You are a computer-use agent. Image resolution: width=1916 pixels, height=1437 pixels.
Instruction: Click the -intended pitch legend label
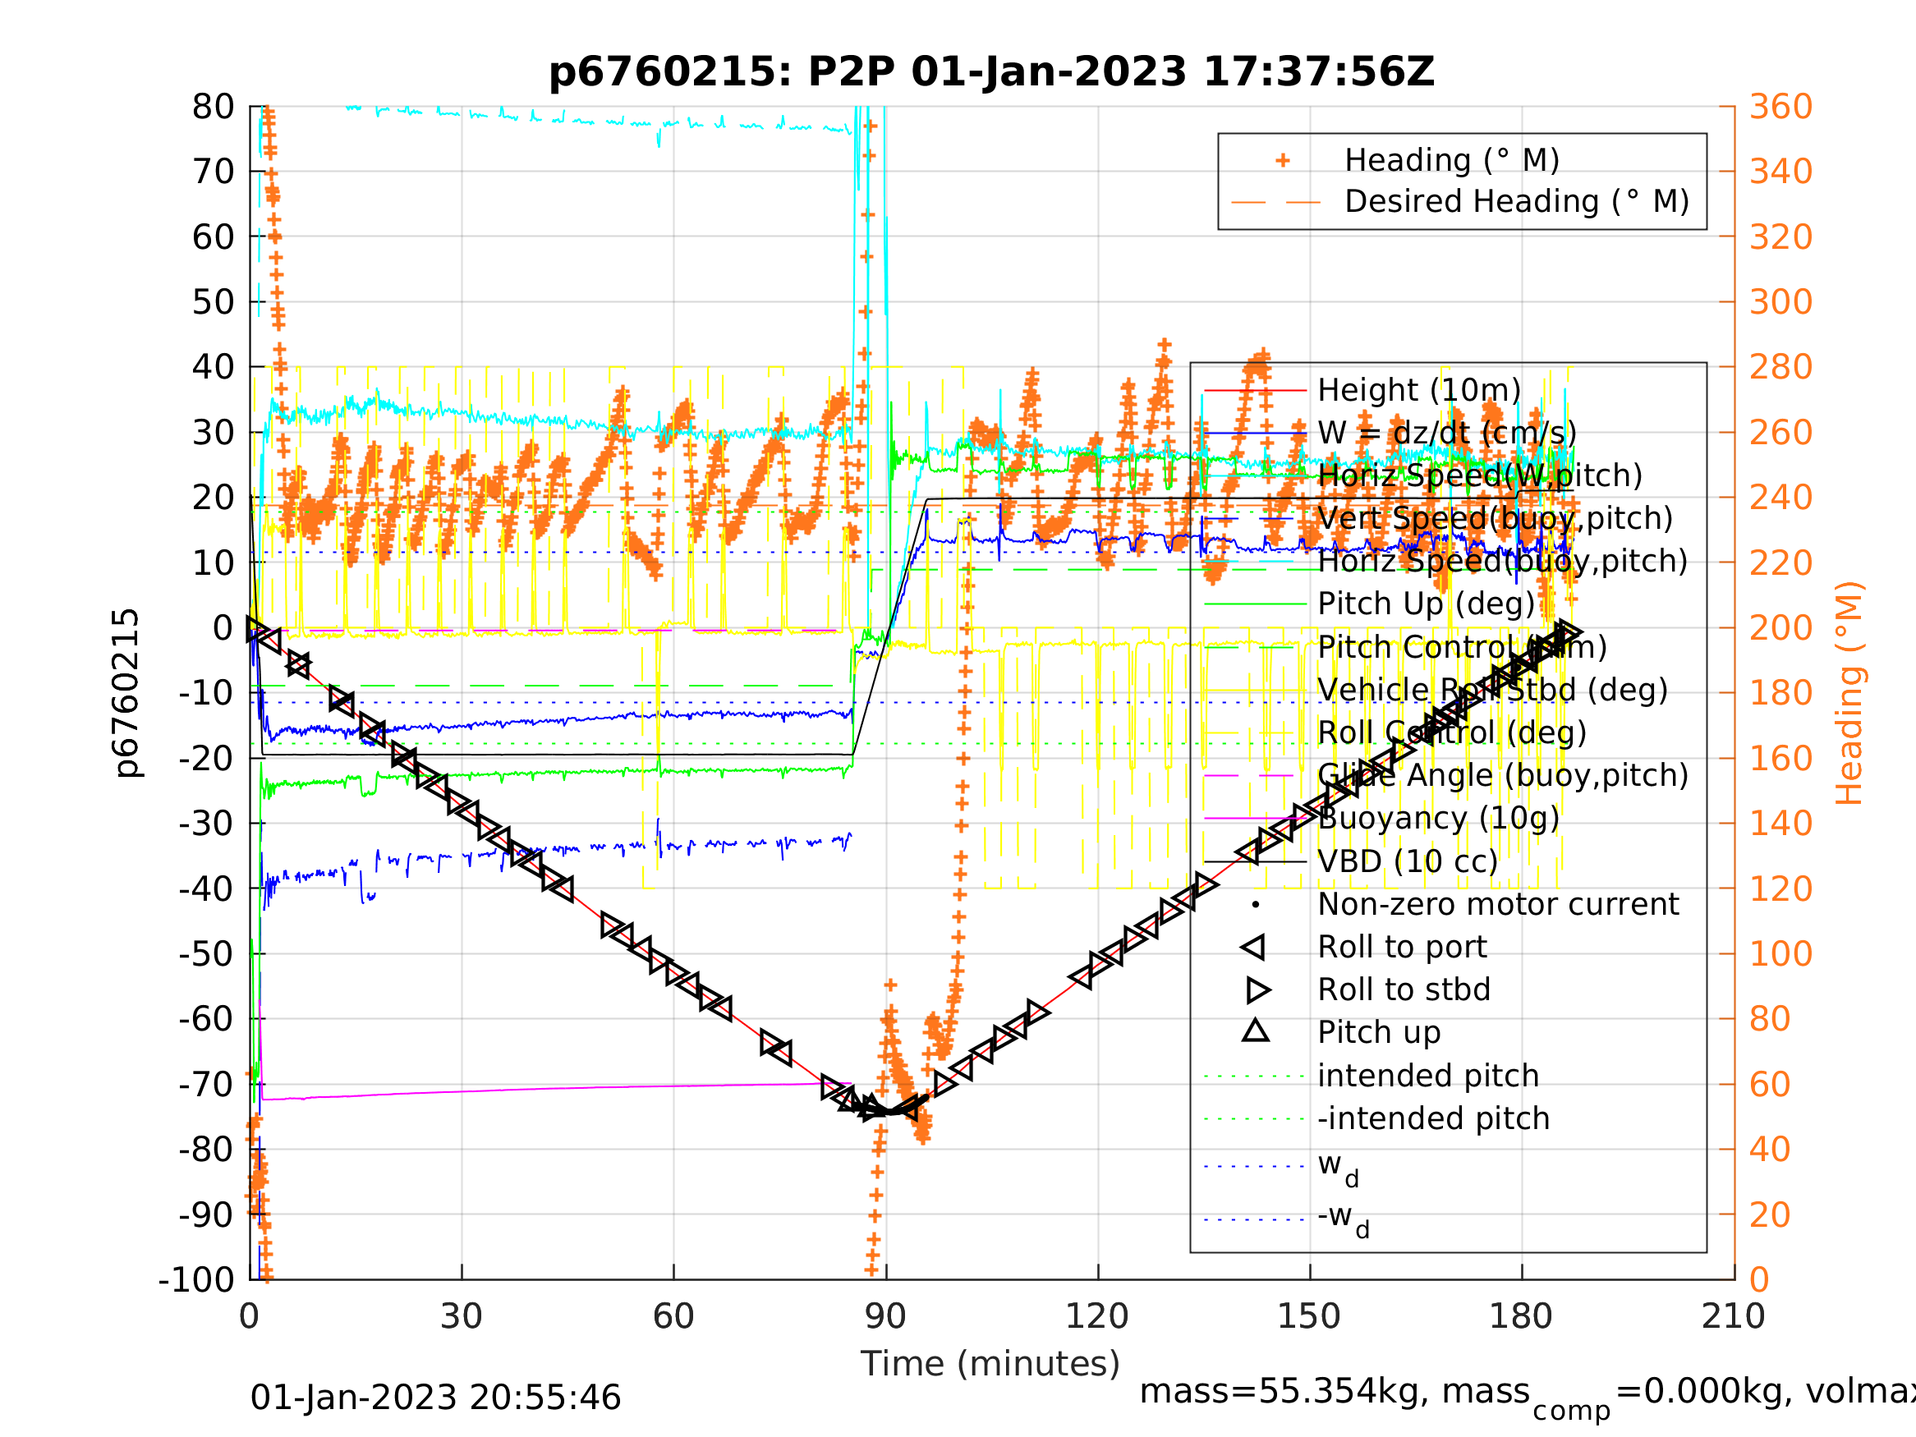coord(1434,1118)
